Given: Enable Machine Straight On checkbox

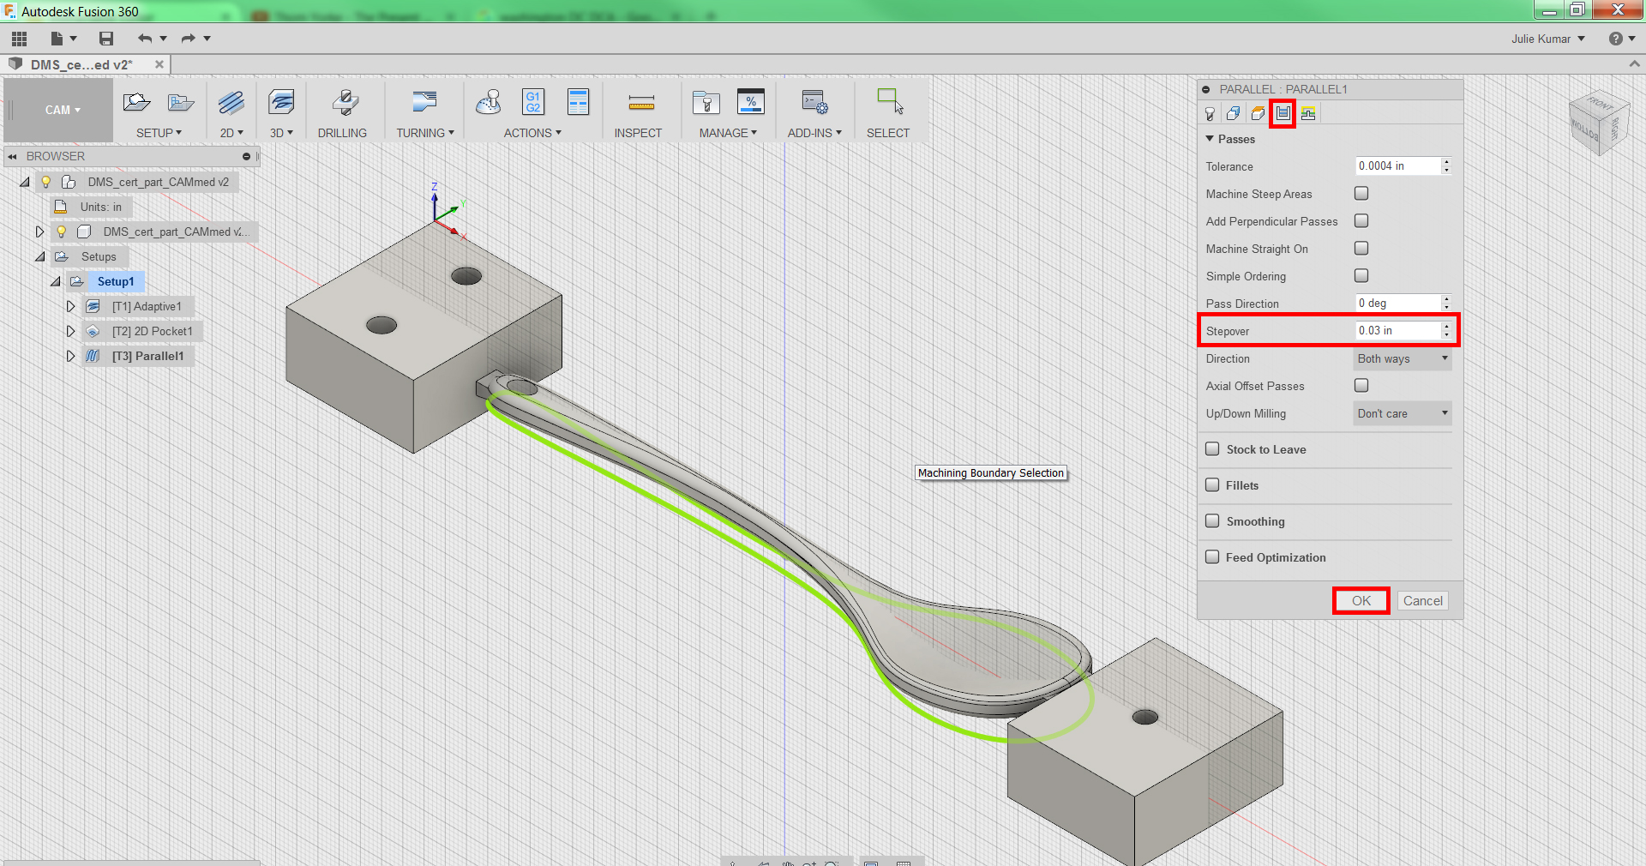Looking at the screenshot, I should [1361, 249].
